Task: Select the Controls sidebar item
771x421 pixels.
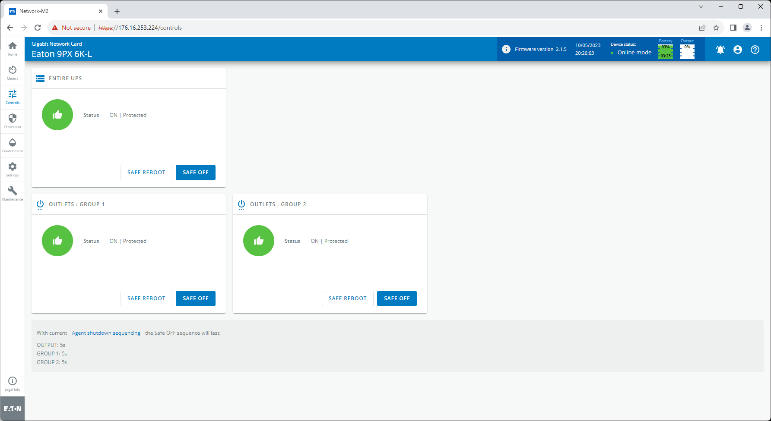Action: [13, 97]
